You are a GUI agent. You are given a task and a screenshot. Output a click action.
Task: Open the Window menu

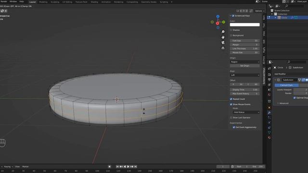coord(13,1)
